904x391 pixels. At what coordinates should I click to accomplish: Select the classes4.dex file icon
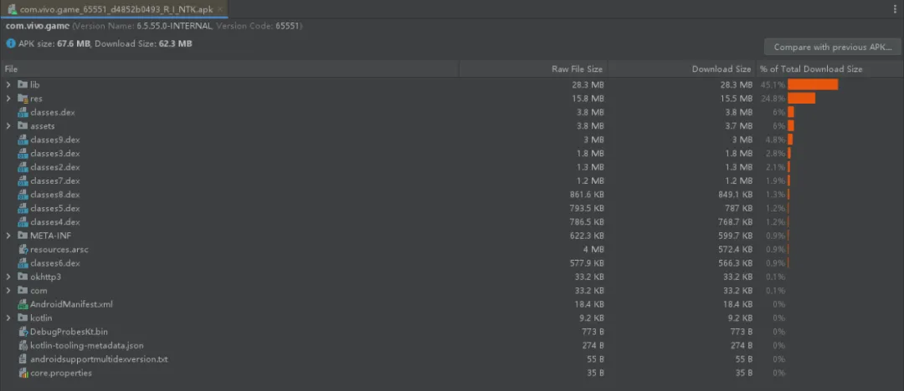[23, 221]
